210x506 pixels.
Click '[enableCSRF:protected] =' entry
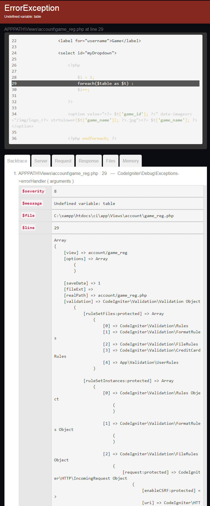[171, 490]
